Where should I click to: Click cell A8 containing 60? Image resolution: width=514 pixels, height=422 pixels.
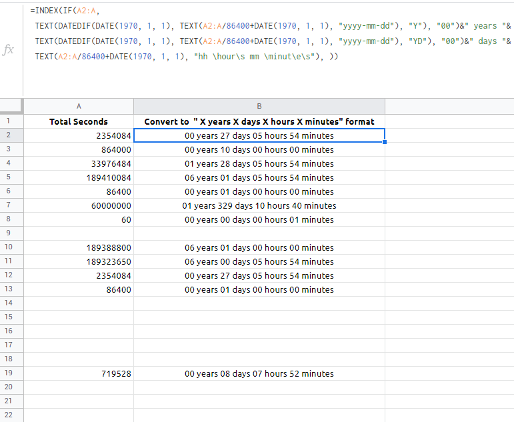(x=79, y=219)
